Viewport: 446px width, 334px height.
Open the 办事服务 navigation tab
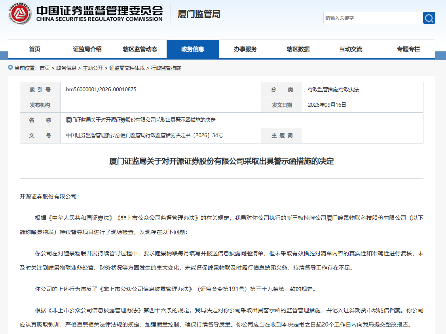point(245,49)
